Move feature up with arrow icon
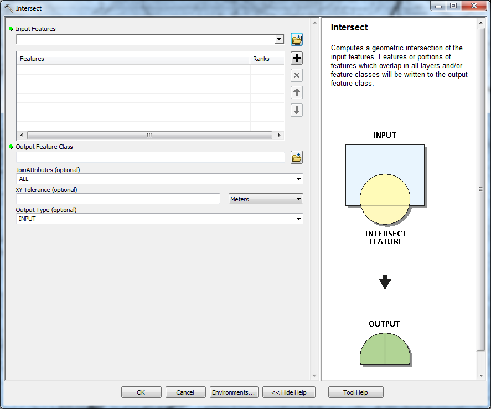The height and width of the screenshot is (409, 491). 297,93
